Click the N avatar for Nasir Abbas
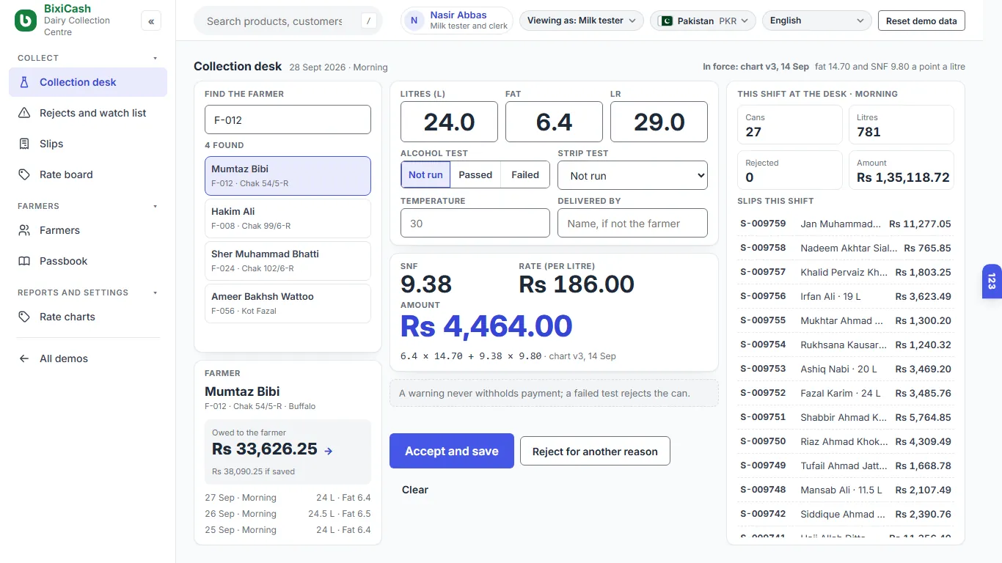This screenshot has width=1002, height=563. [414, 21]
